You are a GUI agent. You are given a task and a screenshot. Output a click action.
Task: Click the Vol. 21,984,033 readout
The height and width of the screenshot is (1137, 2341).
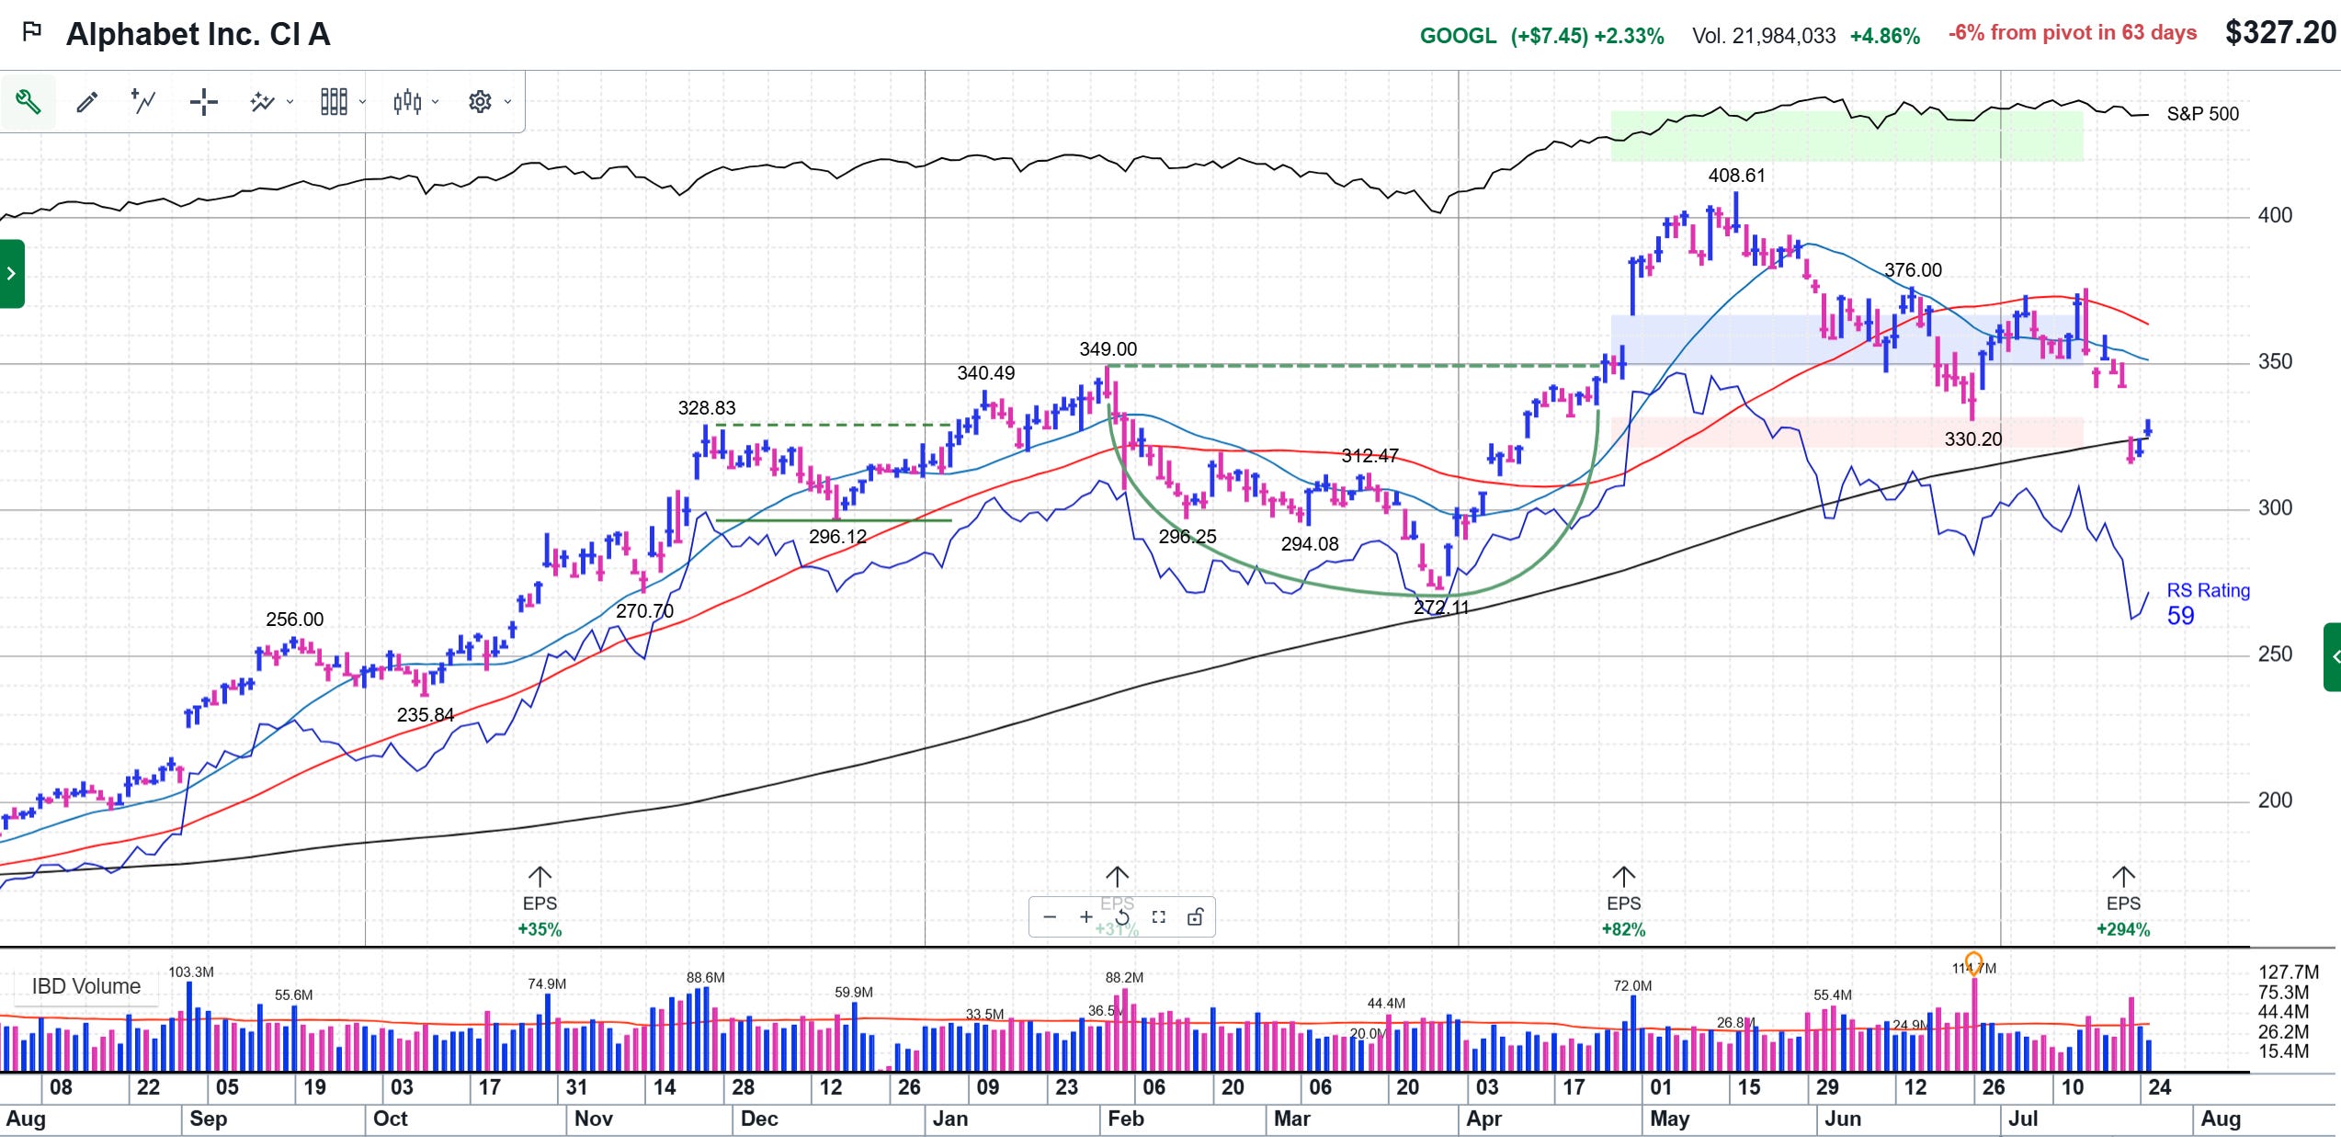click(1764, 36)
